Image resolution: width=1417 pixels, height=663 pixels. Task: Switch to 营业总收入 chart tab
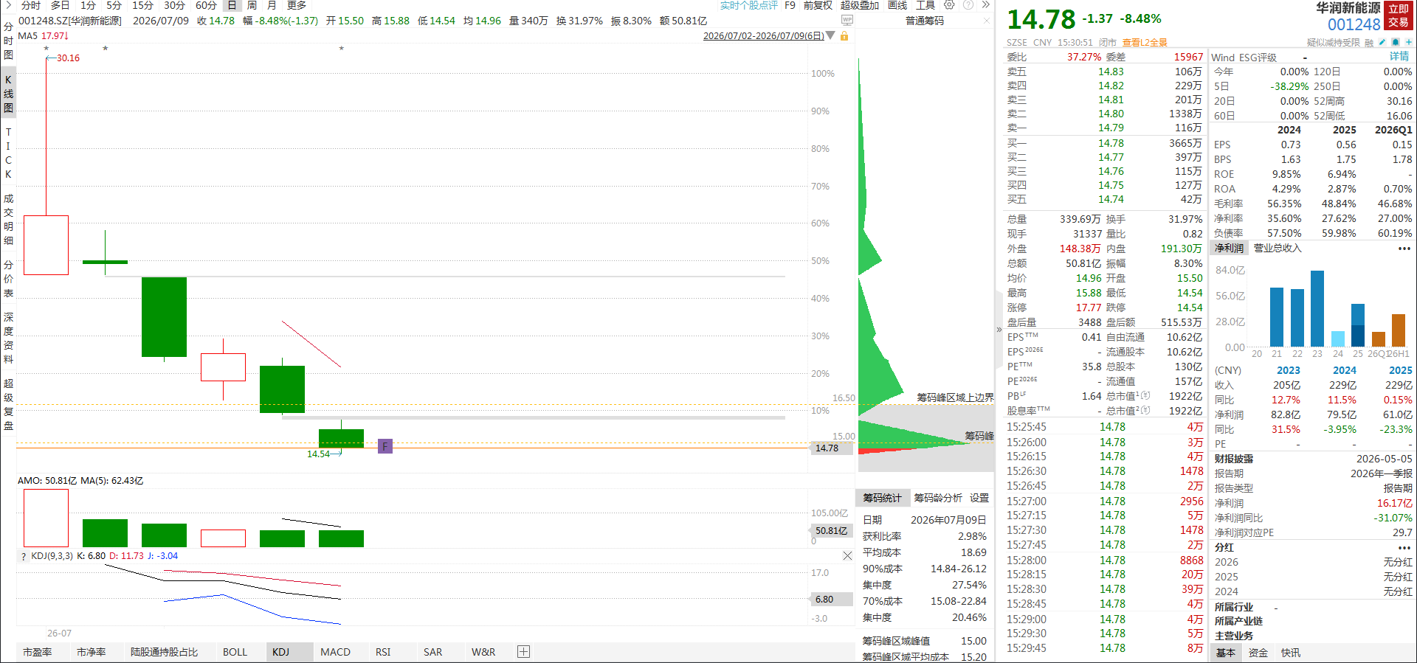[x=1278, y=248]
